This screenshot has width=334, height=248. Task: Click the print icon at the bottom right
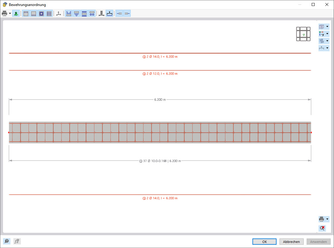coord(321,219)
